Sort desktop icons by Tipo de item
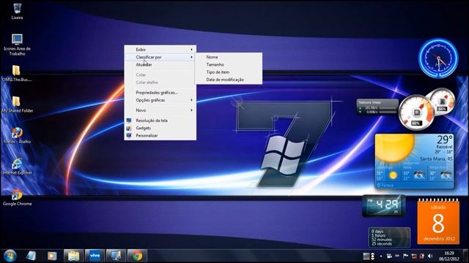469x263 pixels. (229, 72)
